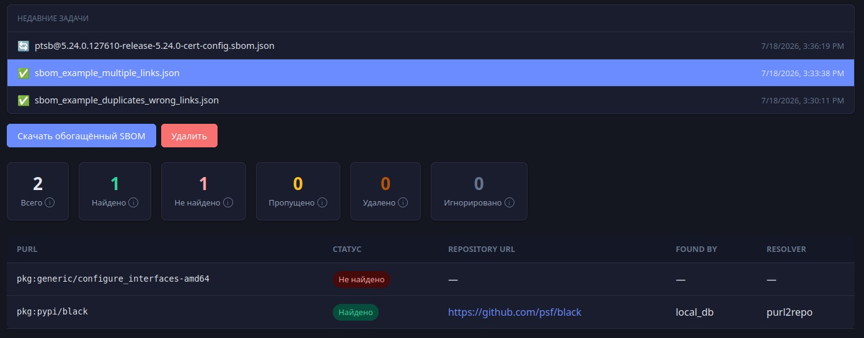Click the purl2repo resolver value
Screen dimensions: 864x338
[x=790, y=313]
